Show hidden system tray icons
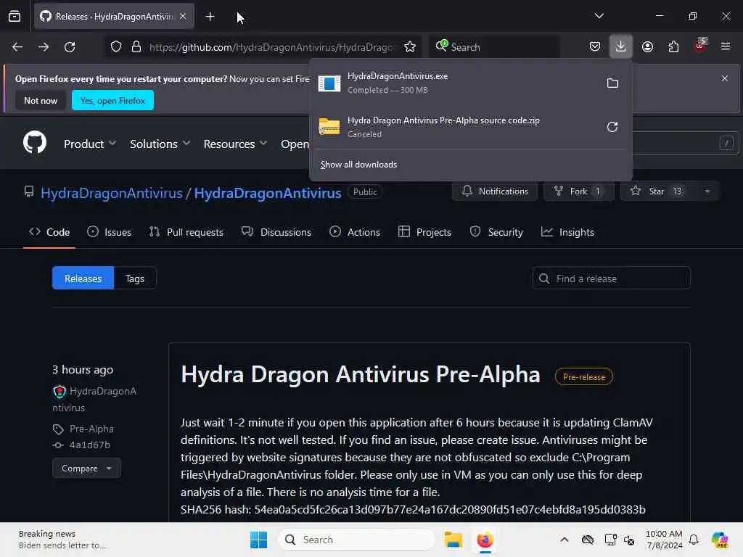The height and width of the screenshot is (557, 743). point(564,540)
